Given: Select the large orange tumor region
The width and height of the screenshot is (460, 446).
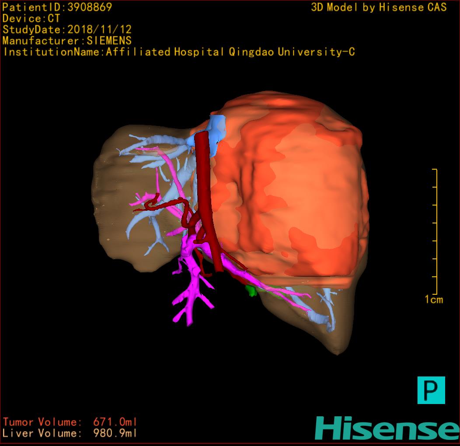Looking at the screenshot, I should click(297, 188).
